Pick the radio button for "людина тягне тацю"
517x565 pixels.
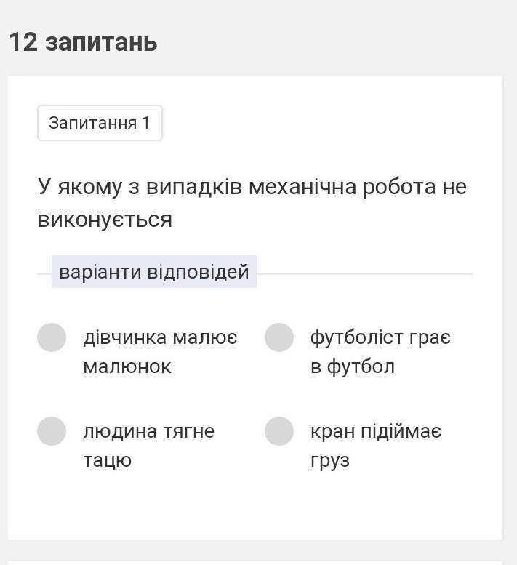click(52, 431)
